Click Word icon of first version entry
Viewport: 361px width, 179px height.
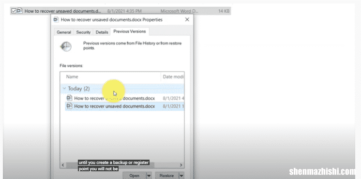tap(69, 98)
